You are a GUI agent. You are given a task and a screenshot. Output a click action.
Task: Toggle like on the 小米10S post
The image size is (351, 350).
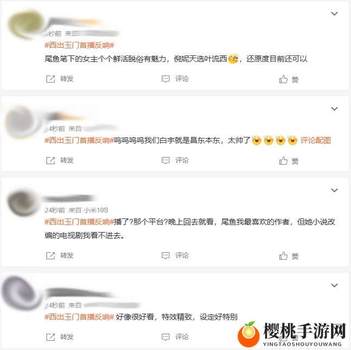click(283, 255)
